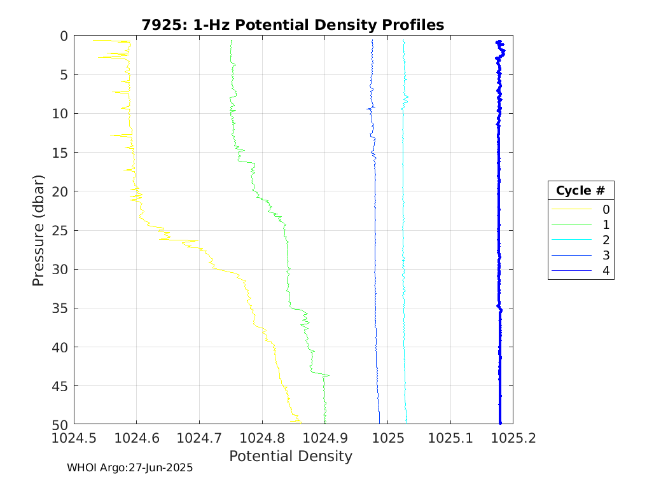
Task: Click x-axis tick label 1024.9
Action: pyautogui.click(x=324, y=438)
